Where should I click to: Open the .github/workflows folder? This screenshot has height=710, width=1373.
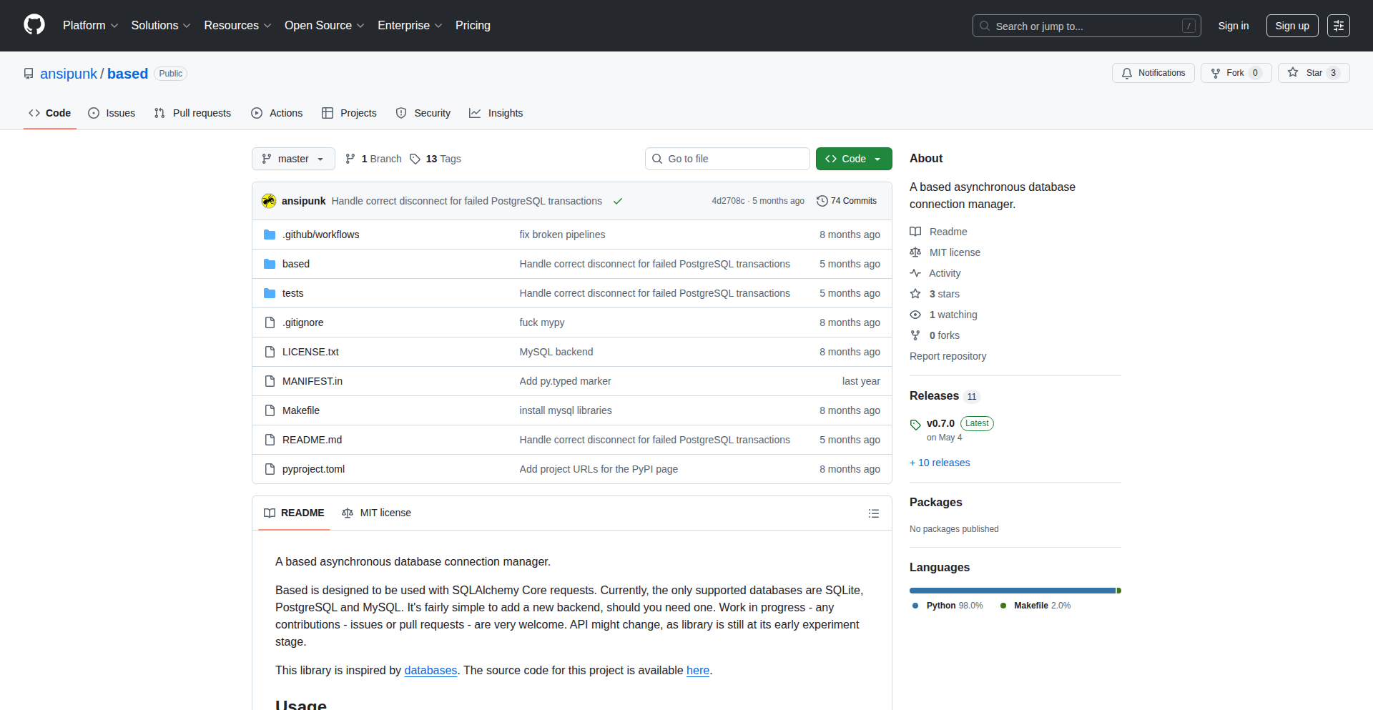tap(320, 235)
